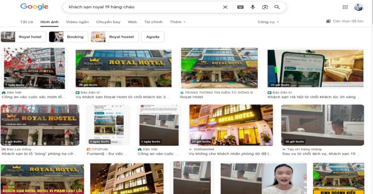Select the Hình ảnh tab

(50, 22)
